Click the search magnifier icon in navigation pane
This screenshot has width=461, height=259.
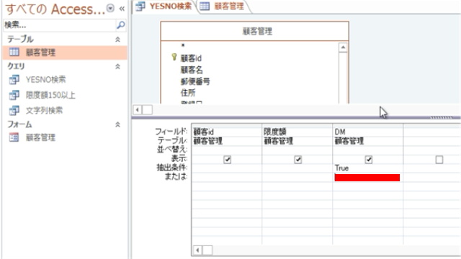120,25
